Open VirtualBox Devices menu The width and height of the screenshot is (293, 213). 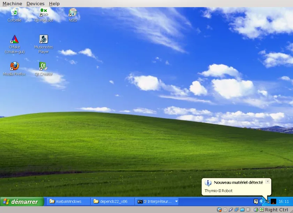tap(35, 3)
